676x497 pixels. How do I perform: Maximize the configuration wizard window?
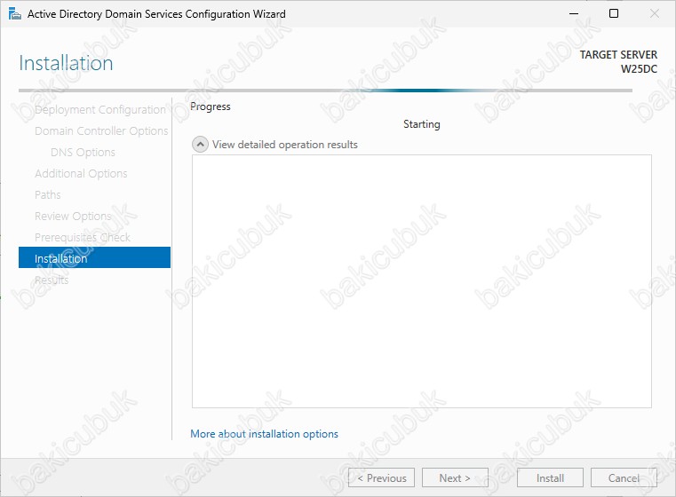[x=614, y=14]
